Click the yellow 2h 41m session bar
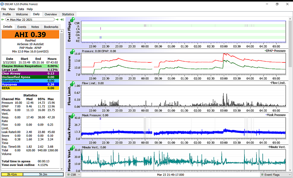This screenshot has height=178, width=293. [x=12, y=174]
